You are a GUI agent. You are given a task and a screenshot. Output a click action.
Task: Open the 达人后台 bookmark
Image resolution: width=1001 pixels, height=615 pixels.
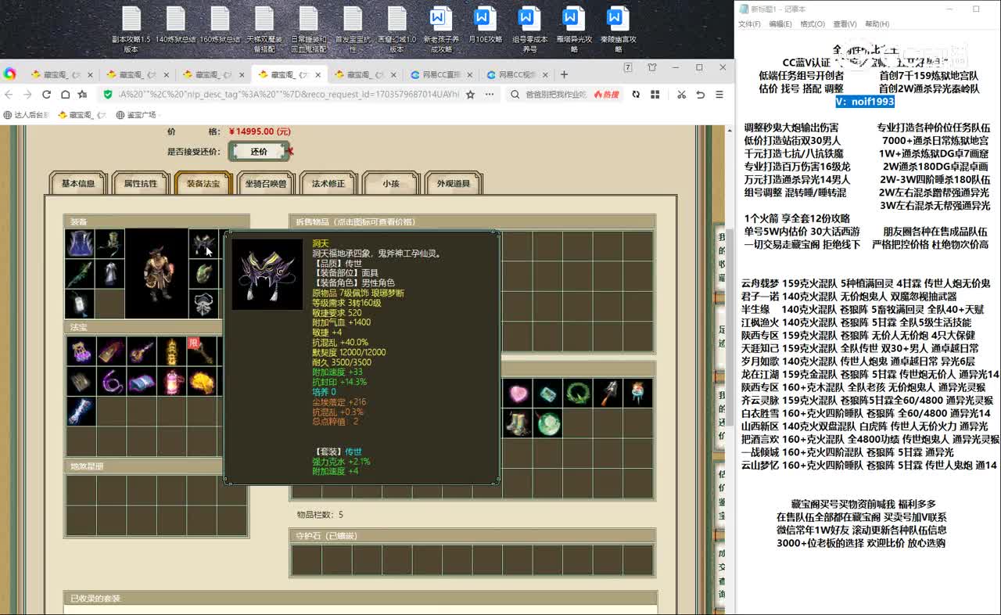(26, 115)
